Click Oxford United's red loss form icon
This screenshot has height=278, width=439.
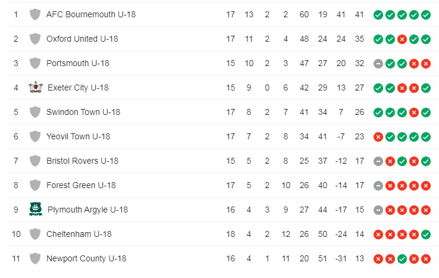pyautogui.click(x=402, y=39)
